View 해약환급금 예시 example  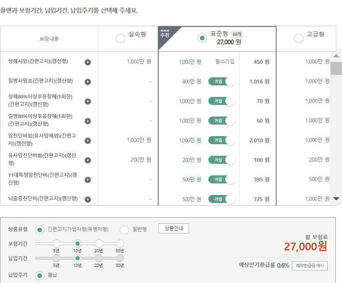[x=310, y=266]
